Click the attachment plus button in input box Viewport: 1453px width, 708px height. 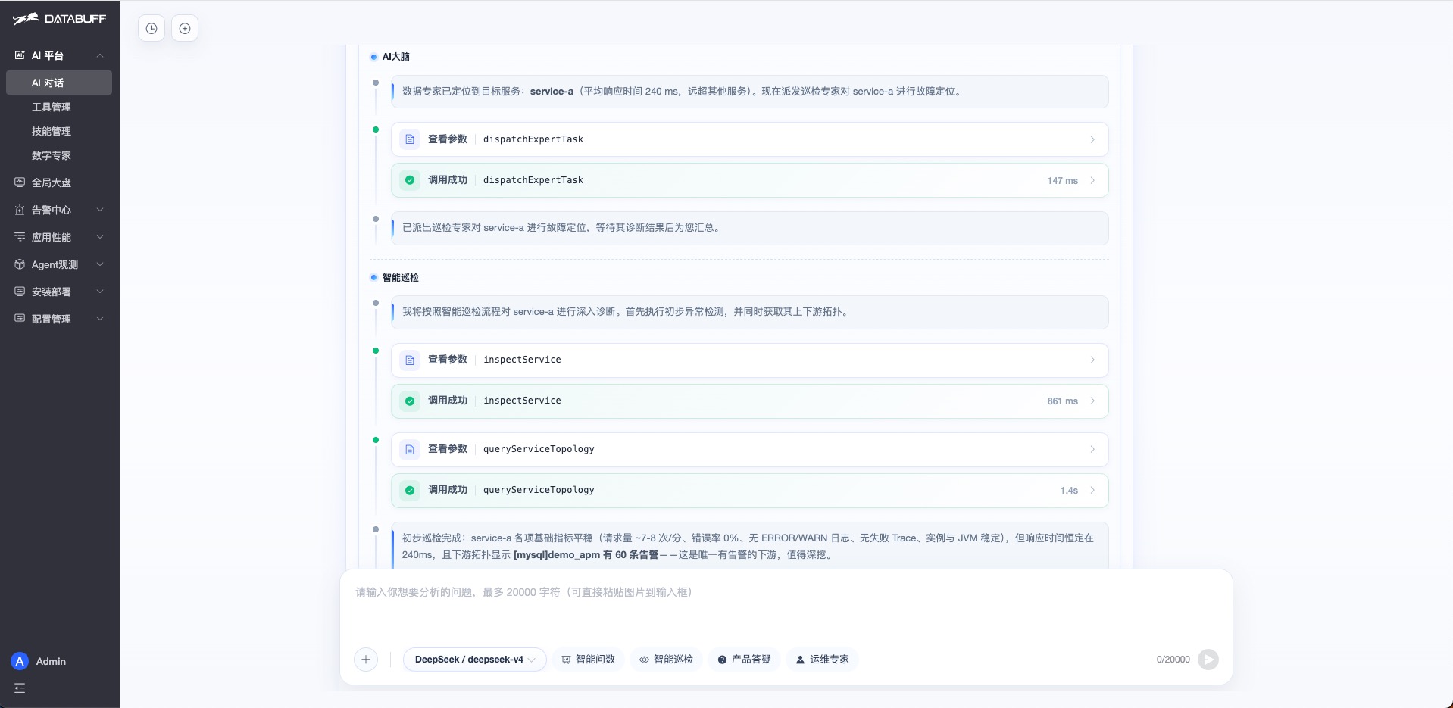point(366,660)
